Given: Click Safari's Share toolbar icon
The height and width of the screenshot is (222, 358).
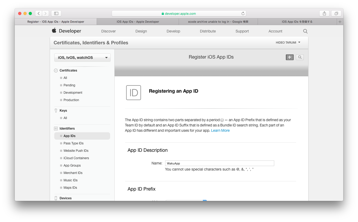Looking at the screenshot, I should pyautogui.click(x=324, y=13).
